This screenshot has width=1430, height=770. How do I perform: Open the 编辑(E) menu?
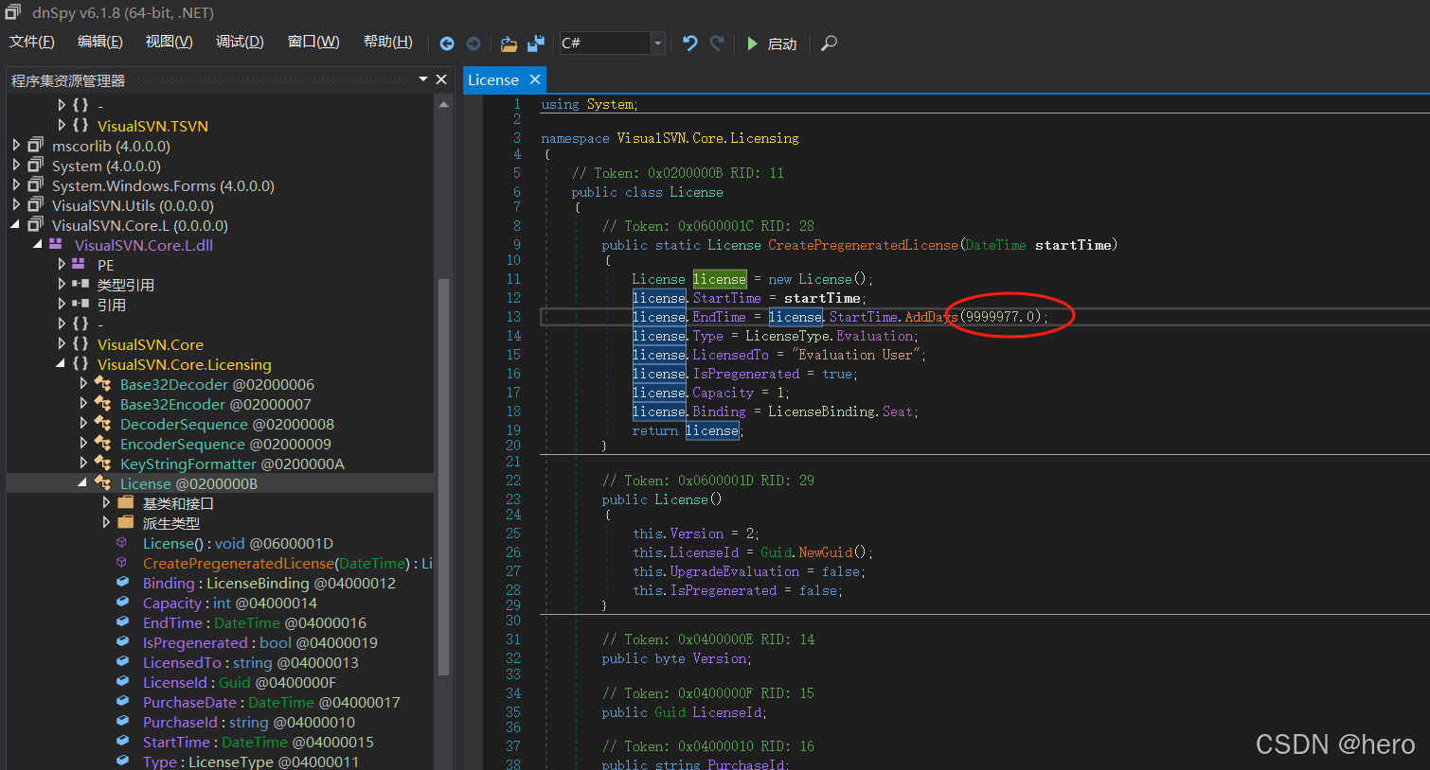[x=100, y=42]
